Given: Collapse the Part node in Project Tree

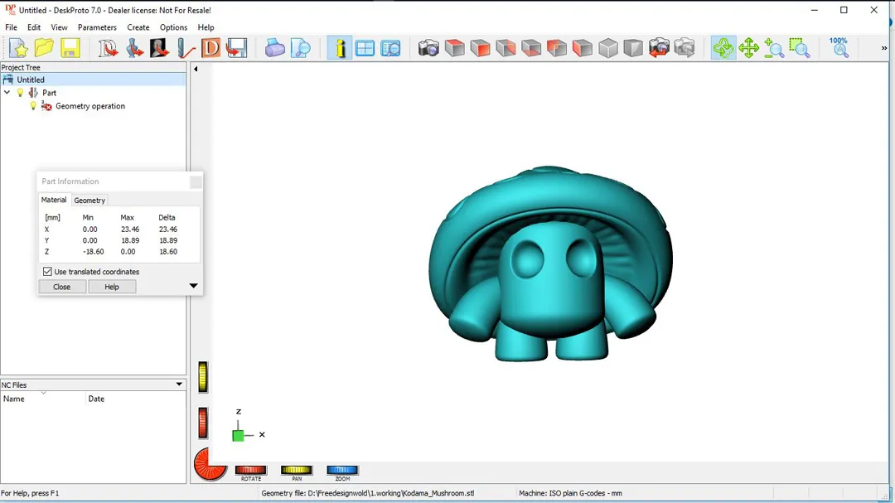Looking at the screenshot, I should [7, 93].
